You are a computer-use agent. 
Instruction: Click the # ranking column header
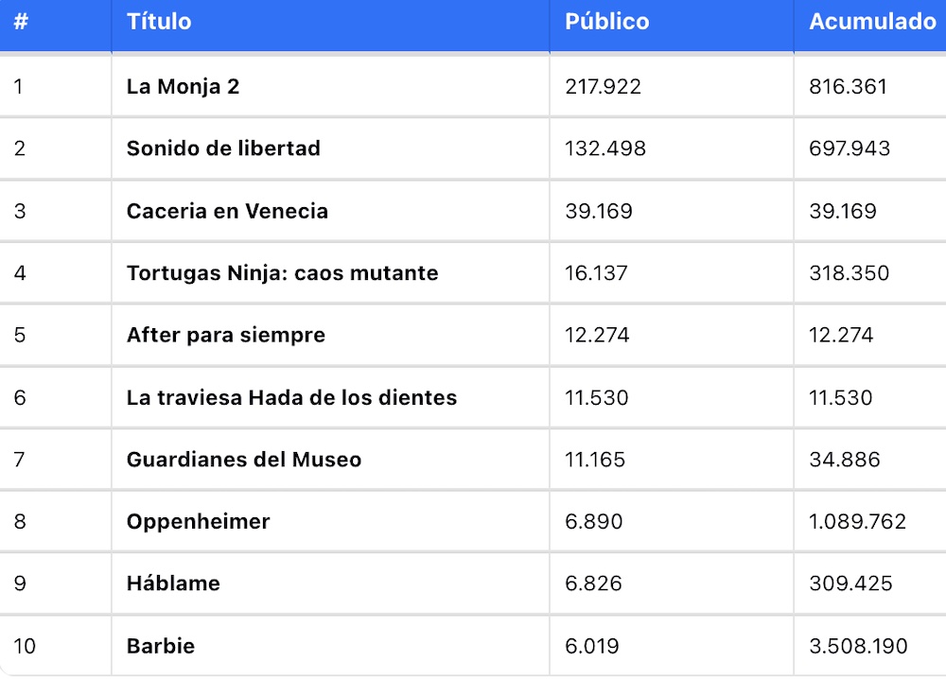21,22
